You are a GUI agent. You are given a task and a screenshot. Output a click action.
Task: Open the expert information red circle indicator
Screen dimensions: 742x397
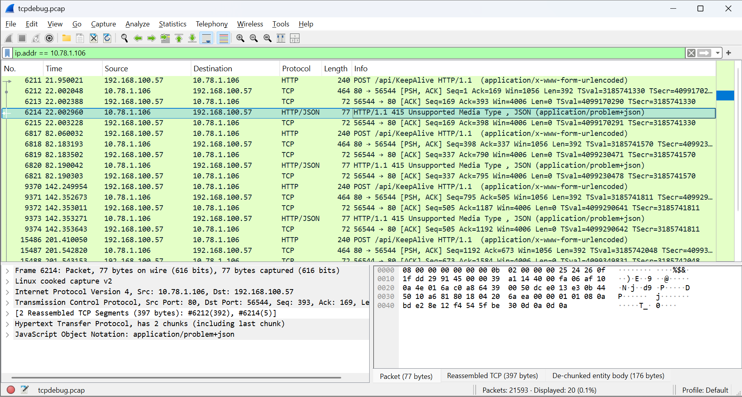[11, 390]
